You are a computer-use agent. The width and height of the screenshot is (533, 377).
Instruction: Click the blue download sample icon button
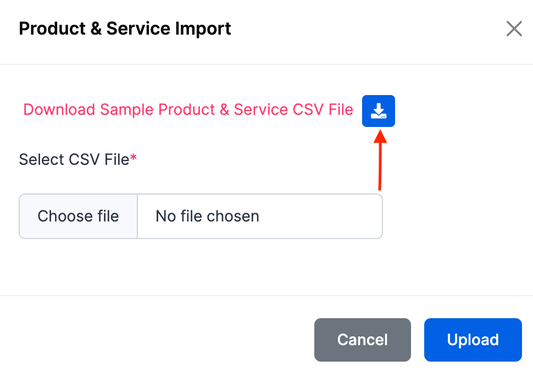pyautogui.click(x=378, y=111)
